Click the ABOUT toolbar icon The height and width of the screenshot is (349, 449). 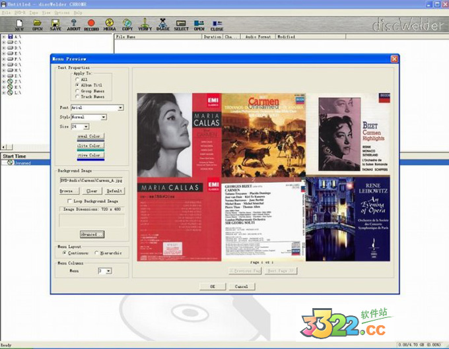(x=74, y=26)
